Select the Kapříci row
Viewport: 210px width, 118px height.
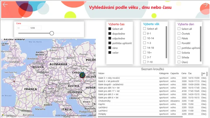pyautogui.click(x=152, y=104)
